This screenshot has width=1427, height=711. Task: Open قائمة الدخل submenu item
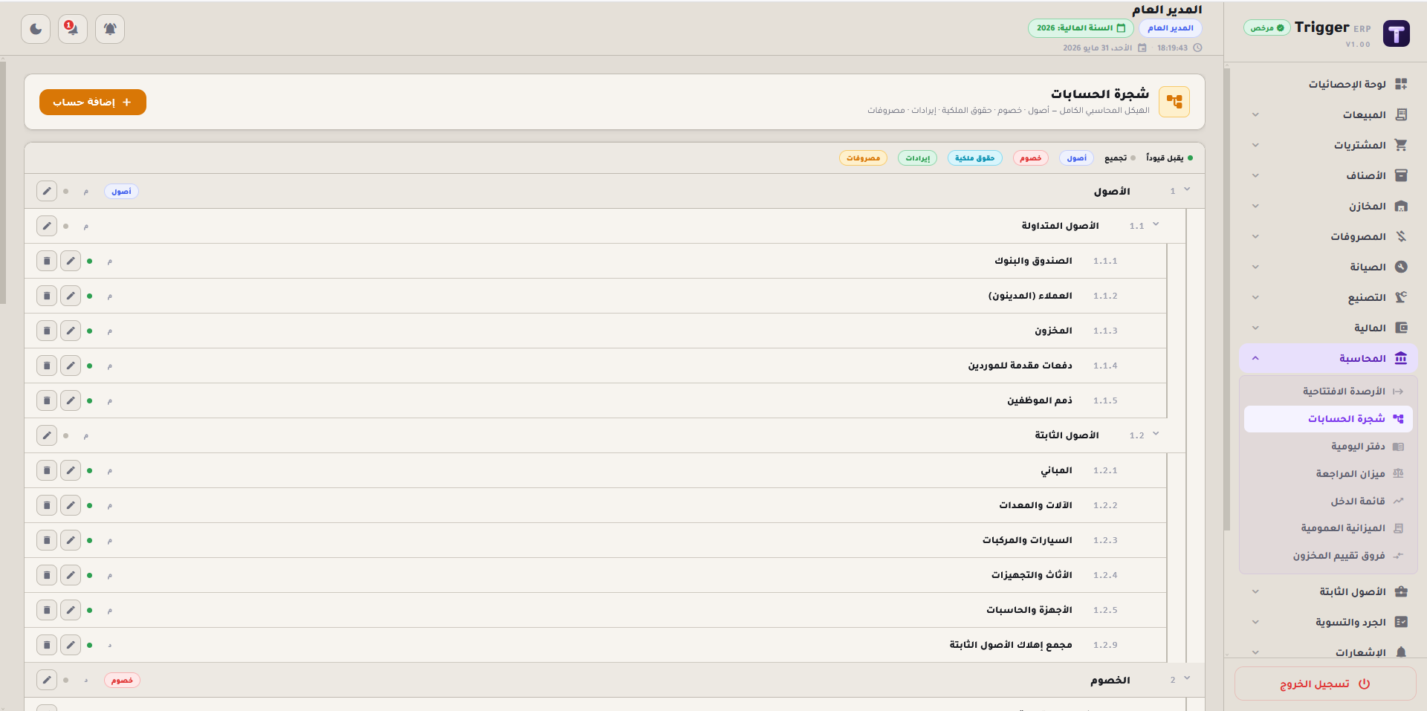[1328, 501]
